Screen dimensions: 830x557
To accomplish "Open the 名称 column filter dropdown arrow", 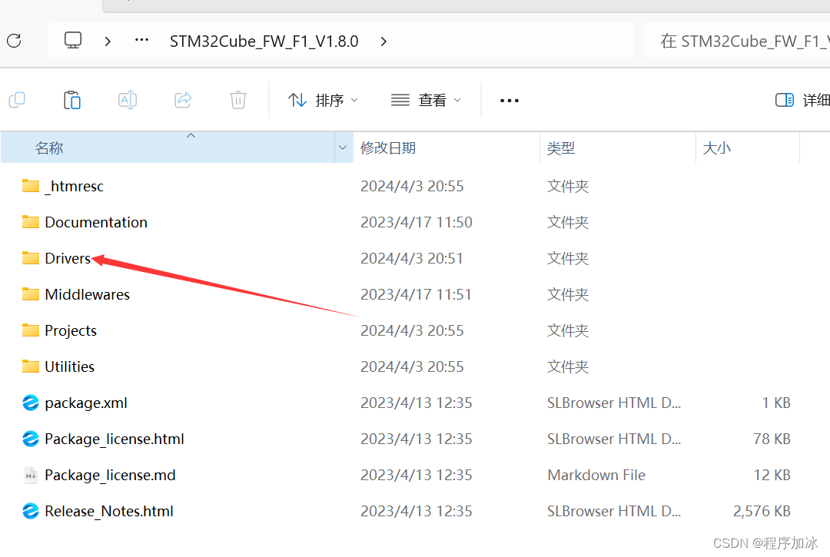I will [343, 148].
